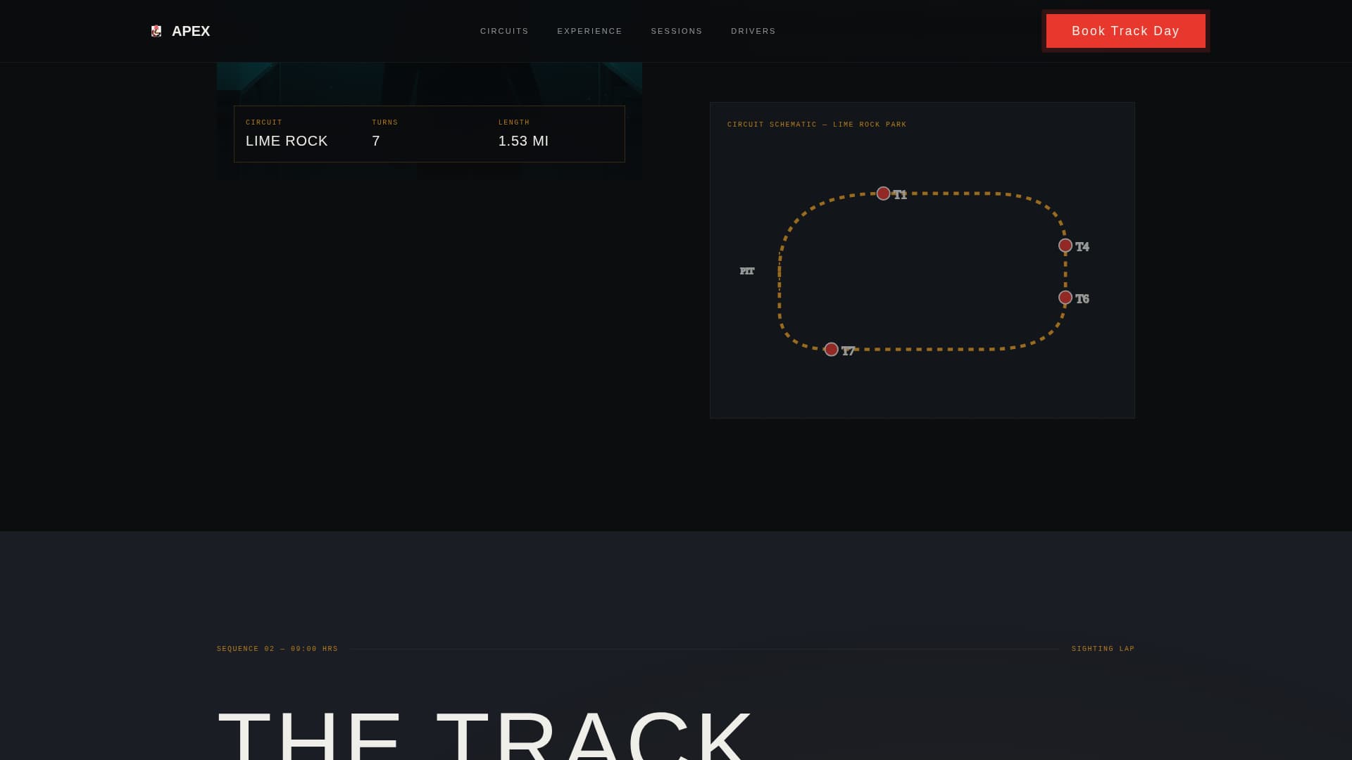This screenshot has height=760, width=1352.
Task: Select the T7 turn marker on the schematic
Action: [x=831, y=348]
